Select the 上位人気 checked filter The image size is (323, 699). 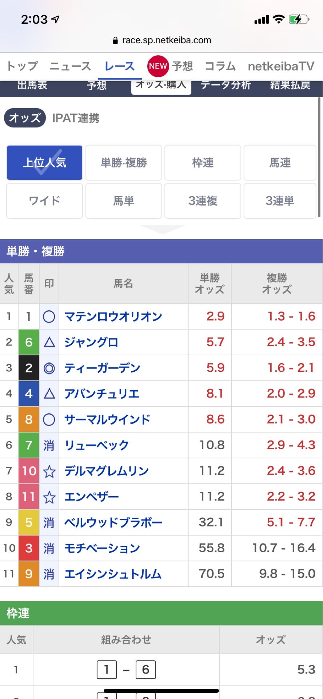coord(45,163)
